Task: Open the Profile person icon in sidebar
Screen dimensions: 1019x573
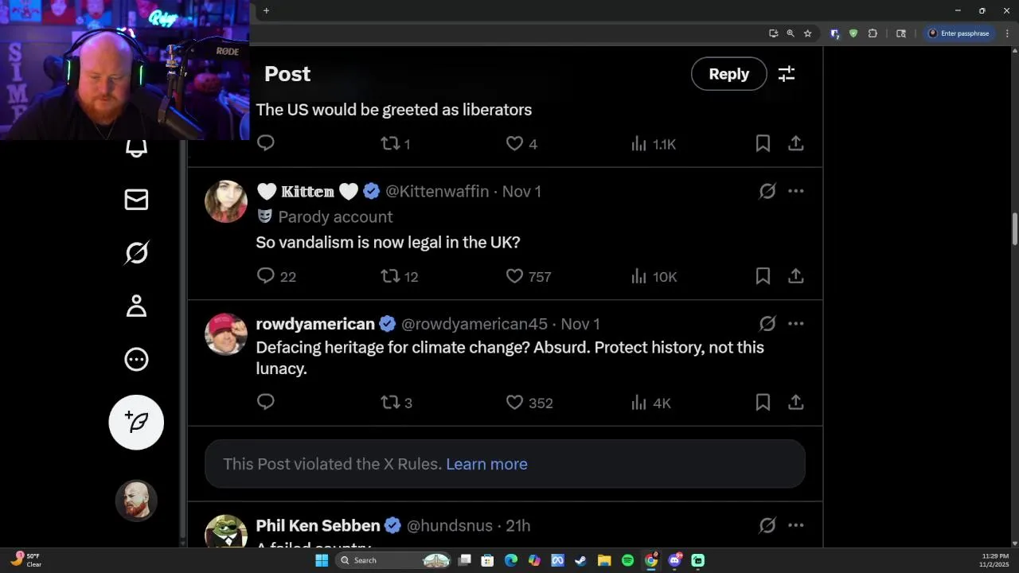Action: (x=136, y=306)
